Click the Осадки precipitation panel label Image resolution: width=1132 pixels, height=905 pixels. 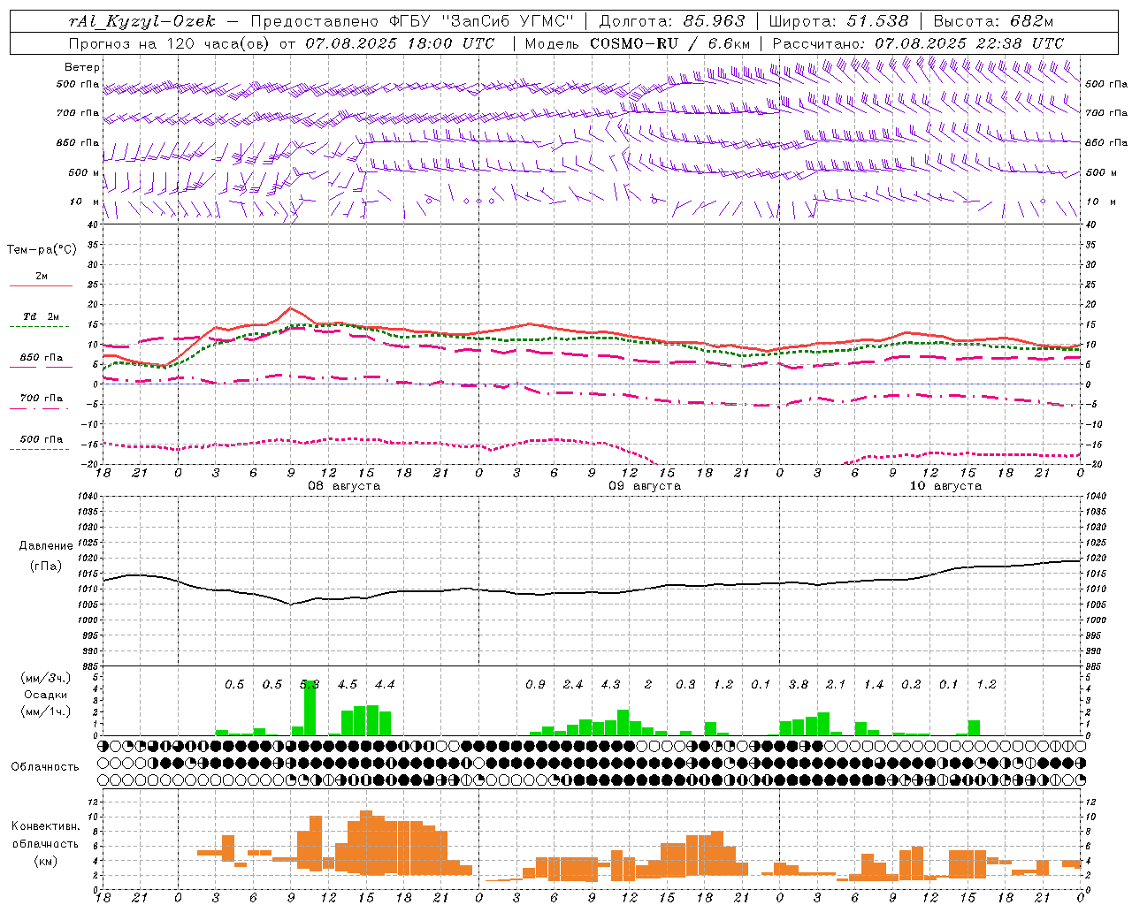(46, 695)
